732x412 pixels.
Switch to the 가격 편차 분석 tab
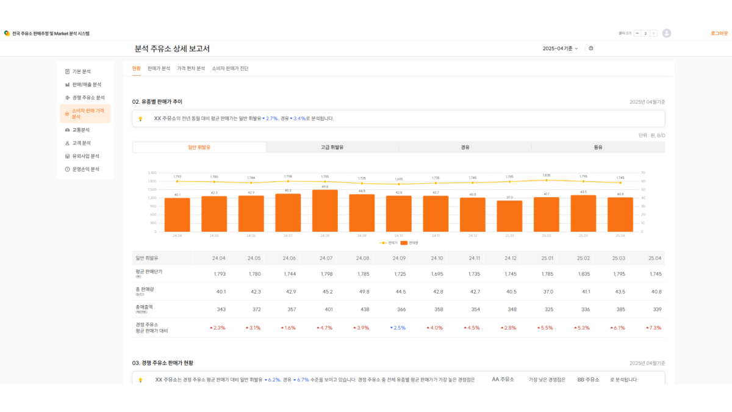191,68
